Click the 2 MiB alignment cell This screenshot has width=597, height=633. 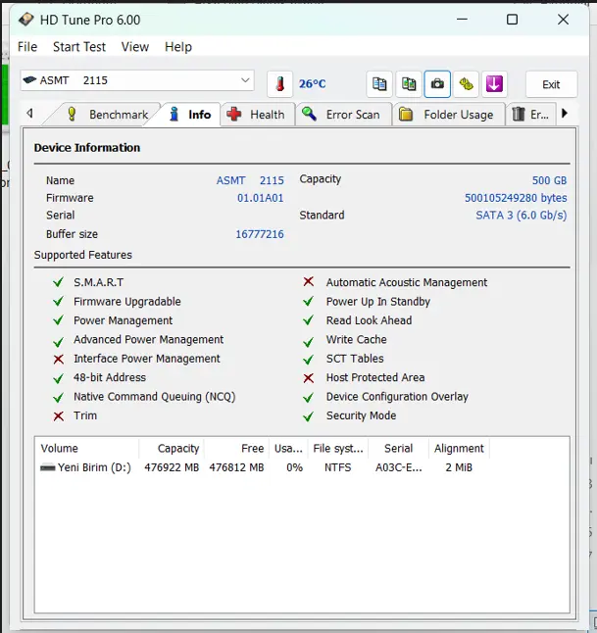[x=459, y=467]
